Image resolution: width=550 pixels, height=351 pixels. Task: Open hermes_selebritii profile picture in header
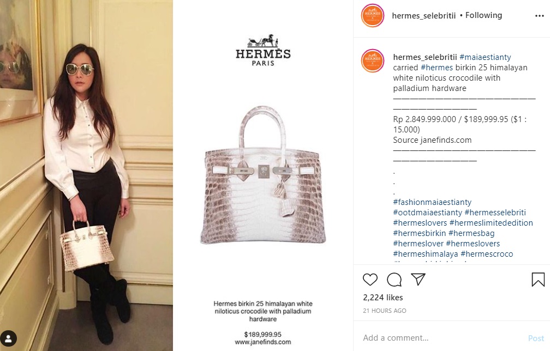(373, 16)
